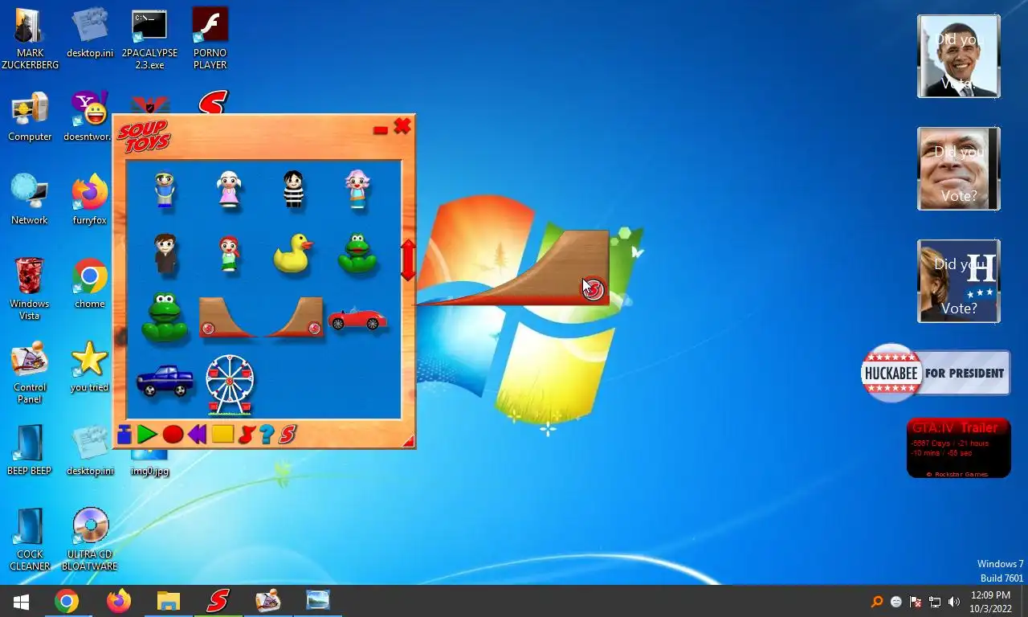Launch 2PACALYPSE 2.3.exe shortcut
This screenshot has height=617, width=1028.
point(149,39)
